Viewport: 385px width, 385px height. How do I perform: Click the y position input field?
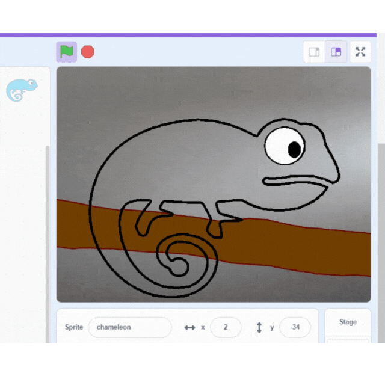point(295,327)
